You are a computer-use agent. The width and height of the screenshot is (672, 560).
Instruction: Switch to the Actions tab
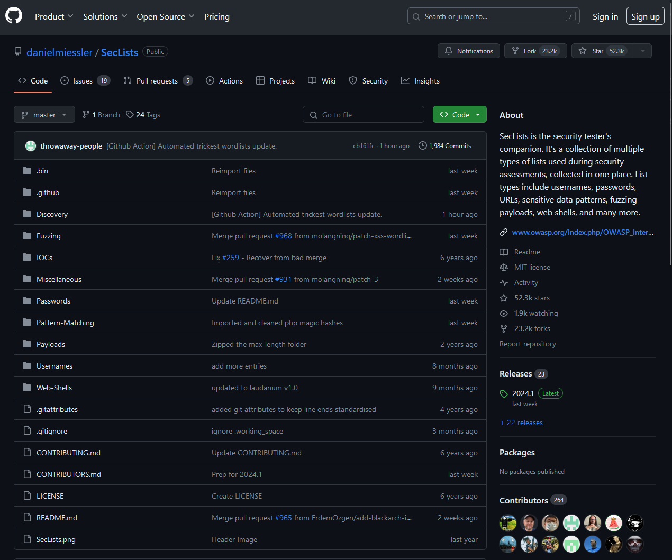pos(224,80)
